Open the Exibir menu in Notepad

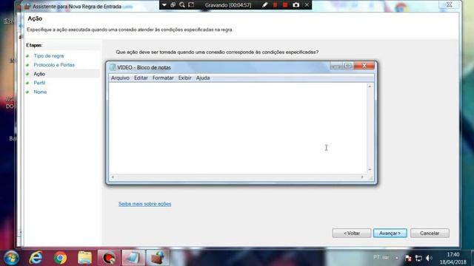pyautogui.click(x=184, y=78)
